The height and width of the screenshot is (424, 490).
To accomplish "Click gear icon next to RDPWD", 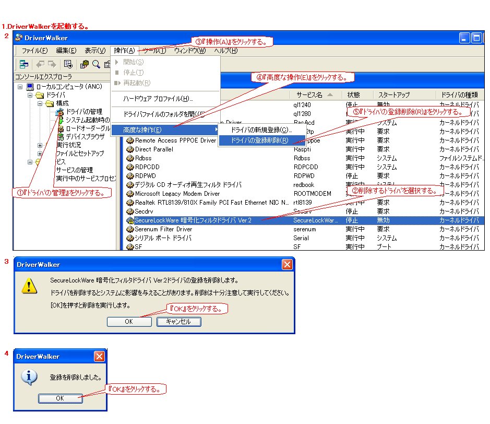I will tap(130, 176).
